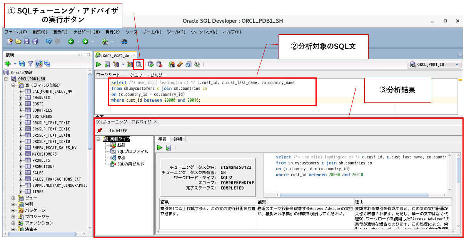This screenshot has height=240, width=464.
Task: Run the statement with the green play icon
Action: tap(99, 65)
